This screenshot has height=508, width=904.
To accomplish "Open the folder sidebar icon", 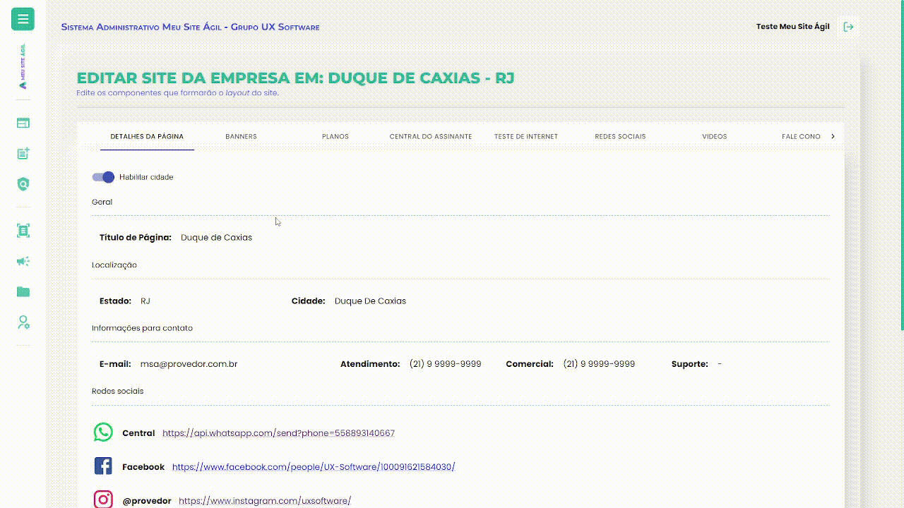I will click(x=23, y=292).
